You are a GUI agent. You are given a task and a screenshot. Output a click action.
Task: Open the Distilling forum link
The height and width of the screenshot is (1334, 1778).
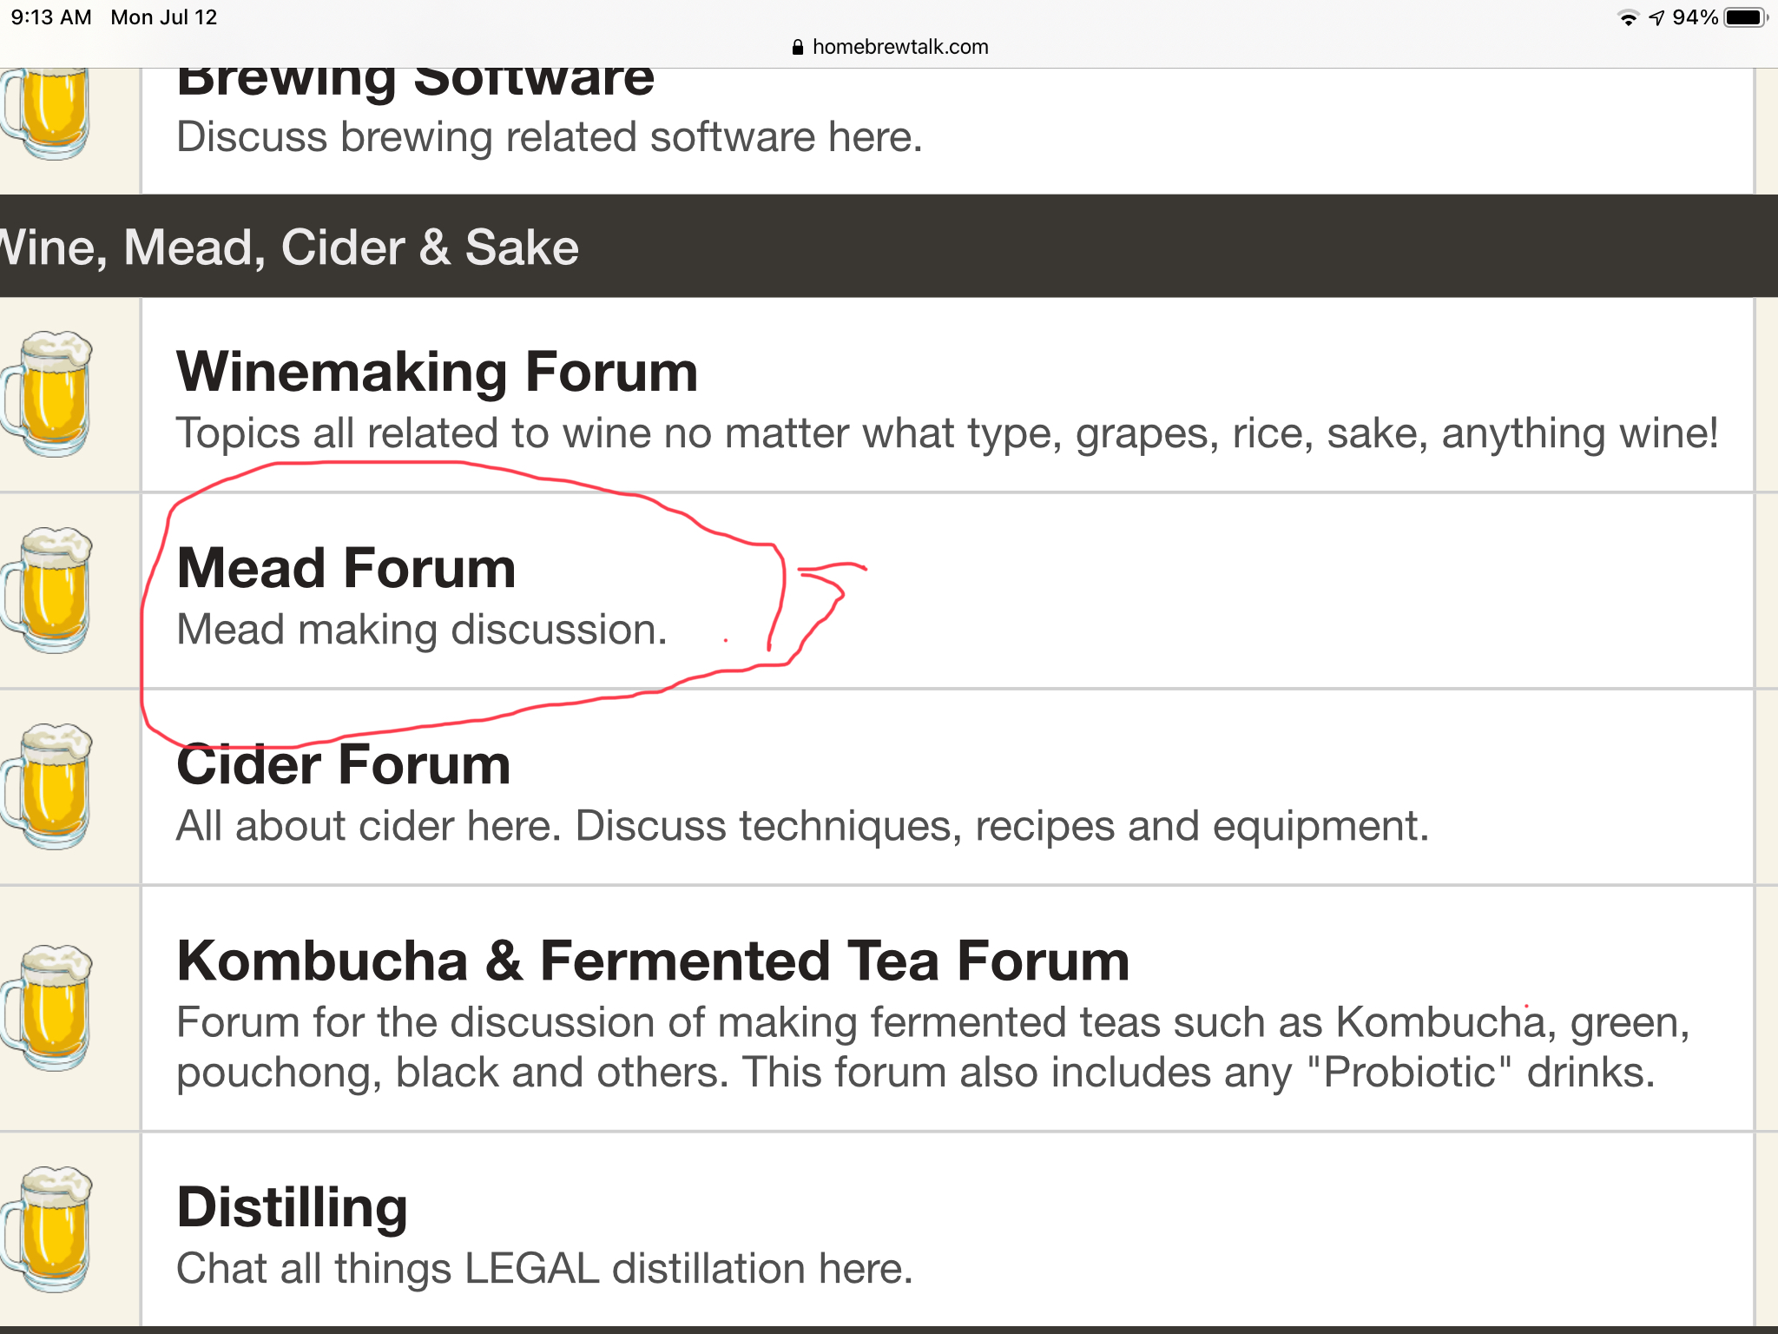[x=292, y=1207]
